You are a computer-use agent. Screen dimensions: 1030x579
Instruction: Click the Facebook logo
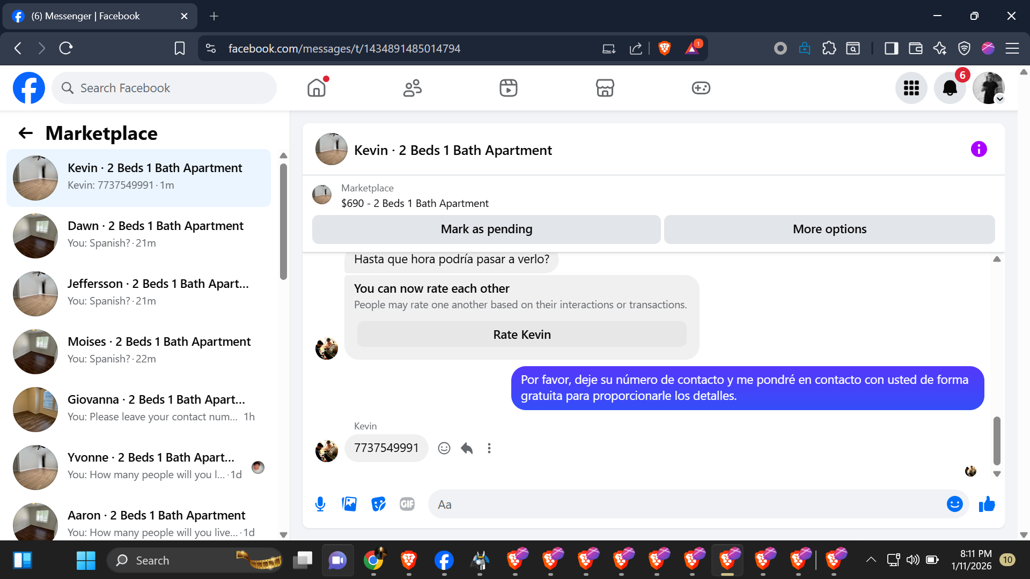click(x=29, y=88)
